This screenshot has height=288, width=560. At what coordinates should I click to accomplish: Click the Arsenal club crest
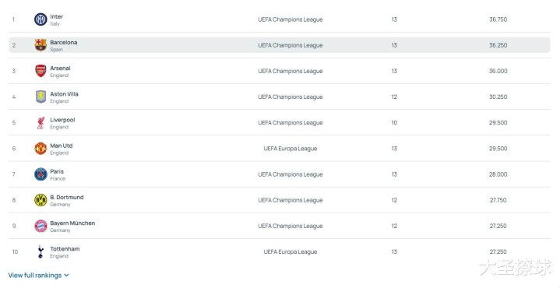(41, 71)
